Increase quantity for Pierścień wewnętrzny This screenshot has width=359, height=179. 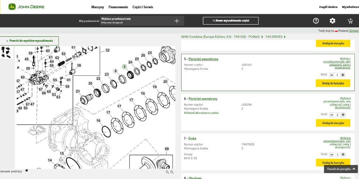(343, 75)
